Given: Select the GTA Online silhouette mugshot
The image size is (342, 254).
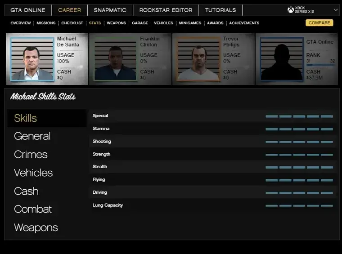Looking at the screenshot, I should pyautogui.click(x=281, y=59).
